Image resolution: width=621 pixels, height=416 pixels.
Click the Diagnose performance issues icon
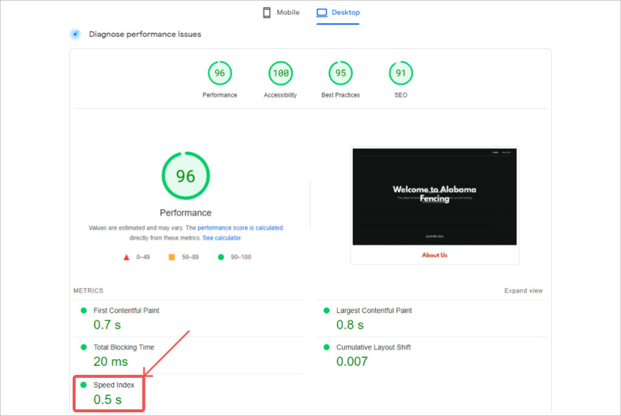75,34
